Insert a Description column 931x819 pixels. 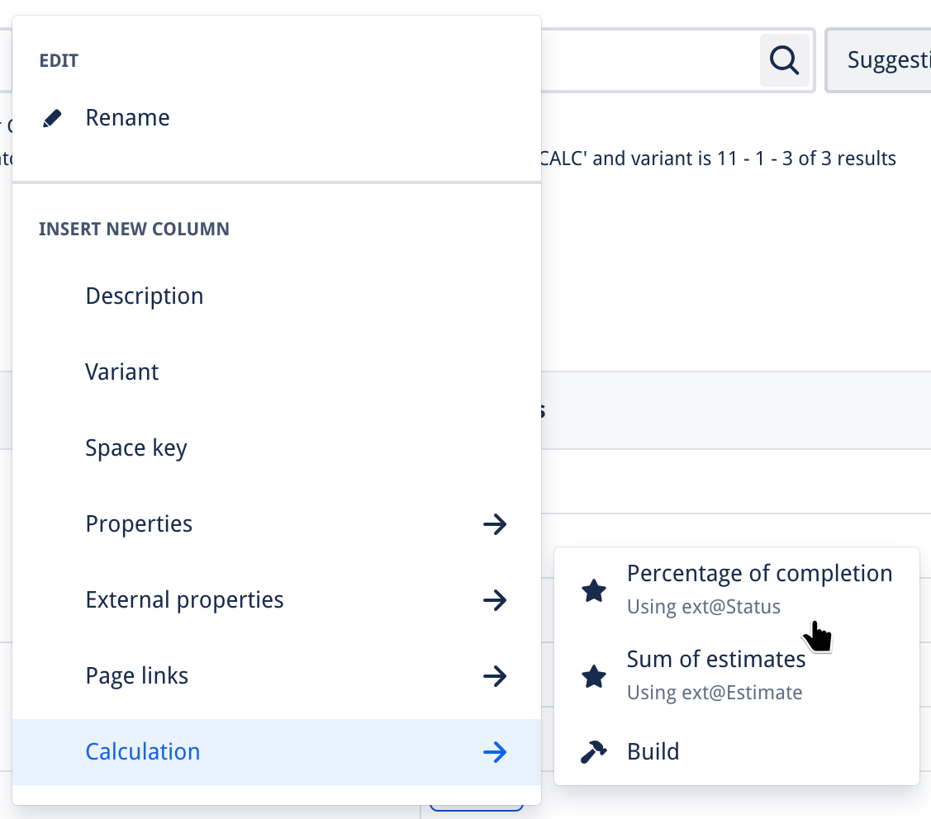(x=145, y=296)
